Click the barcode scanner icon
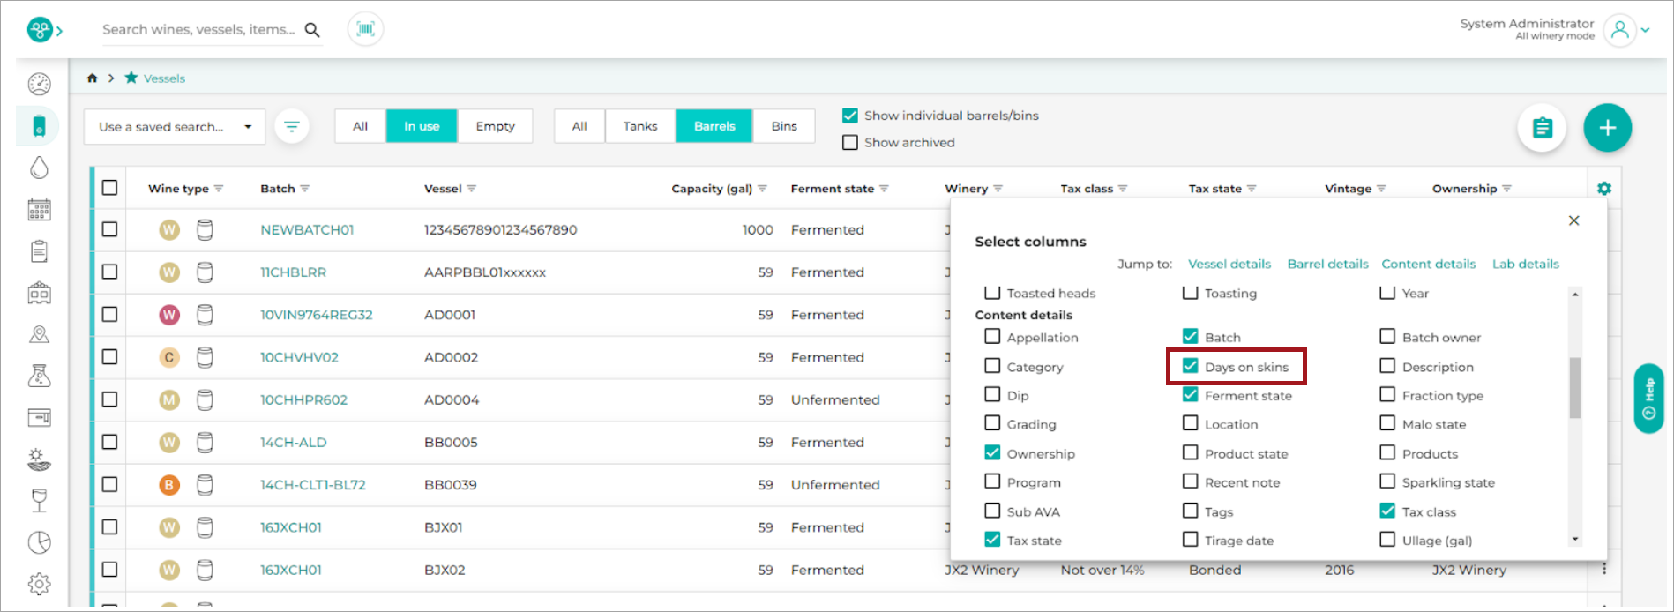1674x612 pixels. (x=365, y=29)
